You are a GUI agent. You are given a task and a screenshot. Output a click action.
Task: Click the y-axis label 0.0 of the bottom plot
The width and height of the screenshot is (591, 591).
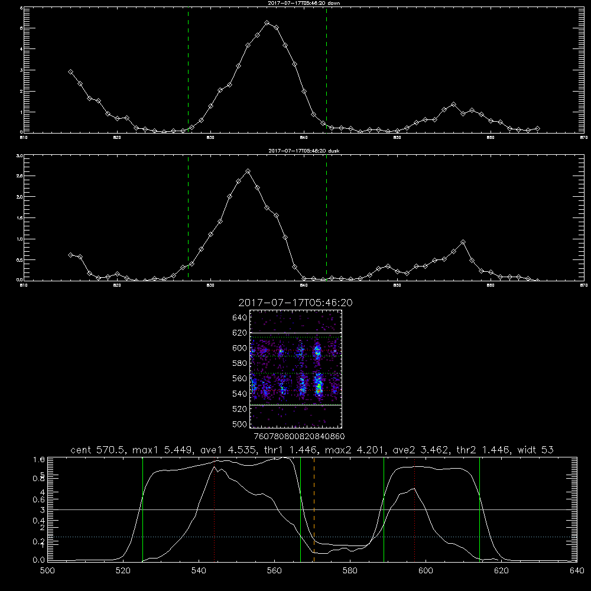tap(39, 560)
